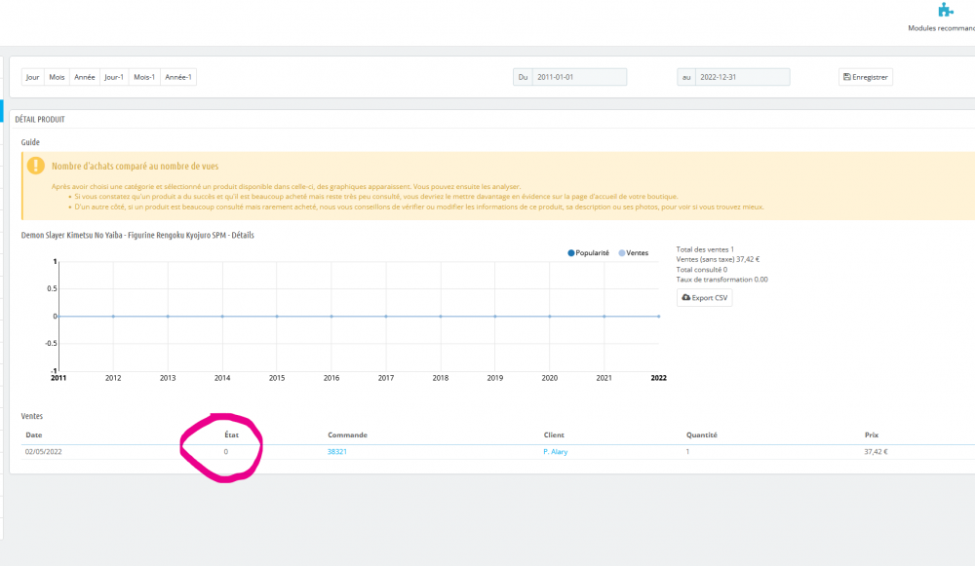Open the Modules recommandés puzzle icon
The image size is (975, 566).
[945, 10]
